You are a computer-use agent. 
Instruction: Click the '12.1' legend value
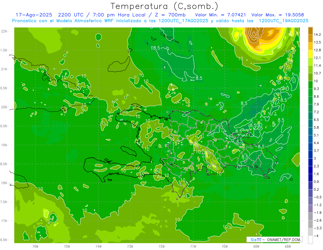[318, 58]
